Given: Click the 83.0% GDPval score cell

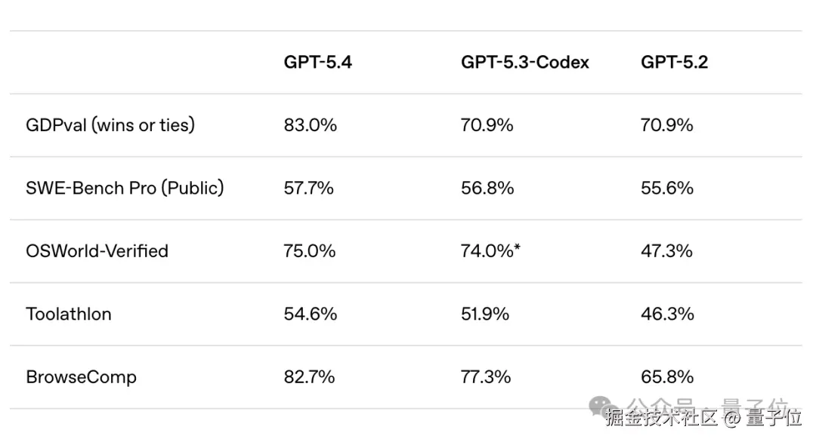Looking at the screenshot, I should click(311, 125).
